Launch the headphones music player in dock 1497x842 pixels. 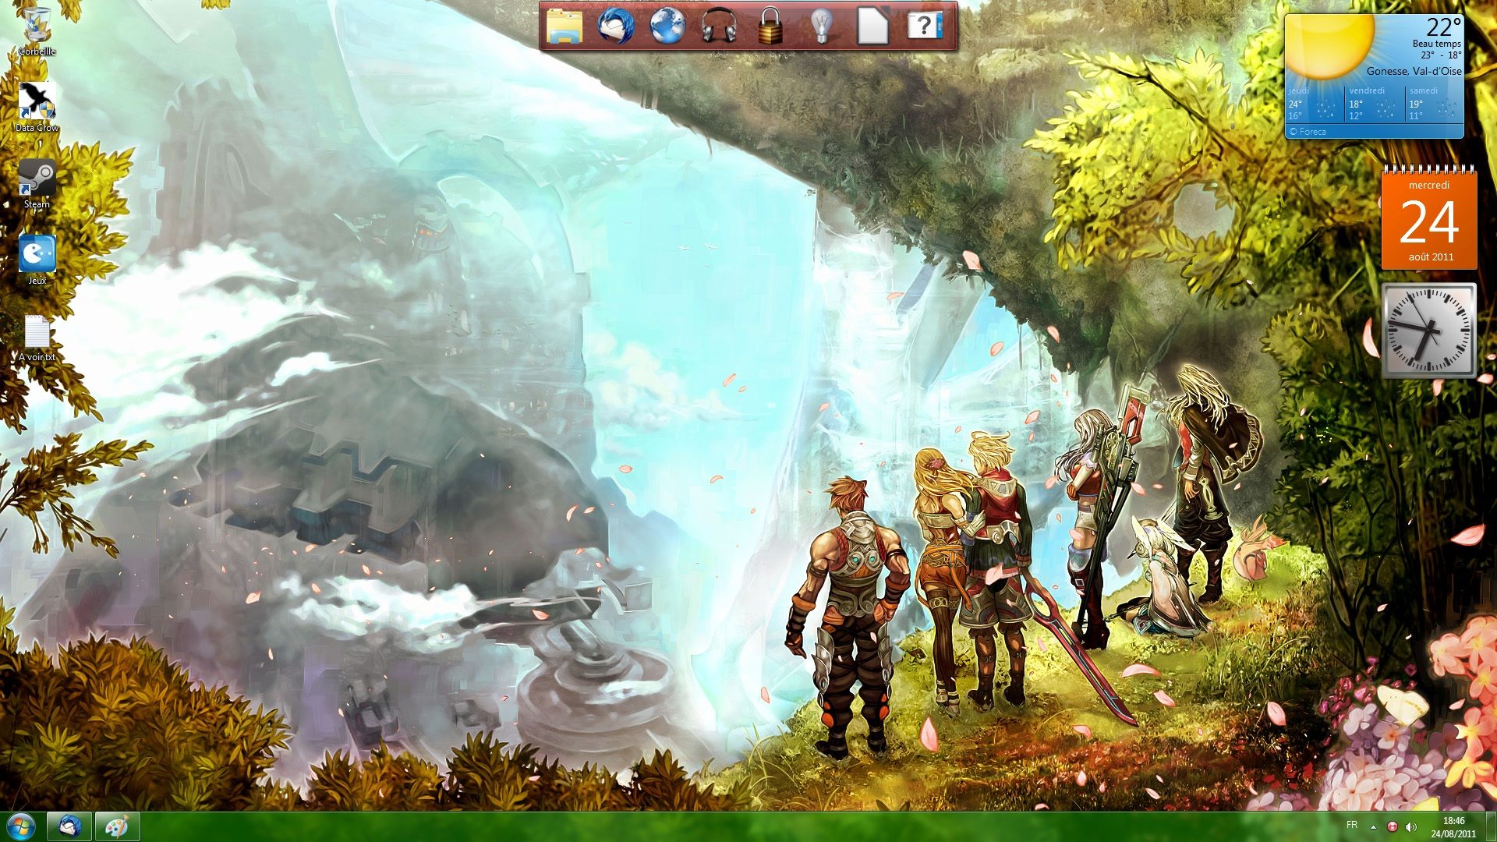tap(719, 27)
